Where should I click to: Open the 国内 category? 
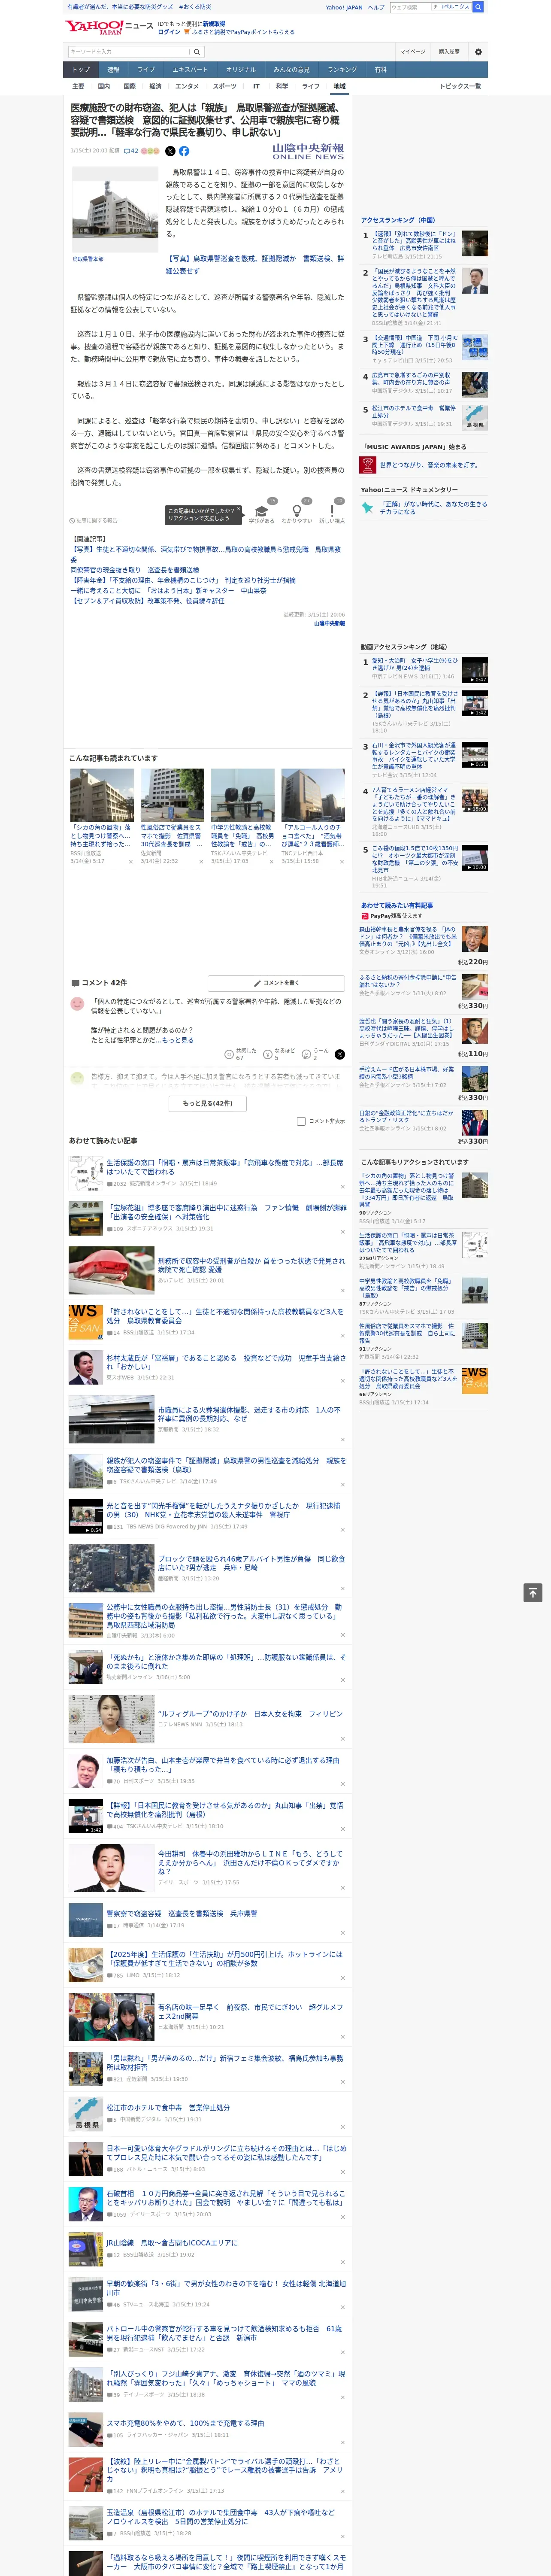pyautogui.click(x=104, y=86)
